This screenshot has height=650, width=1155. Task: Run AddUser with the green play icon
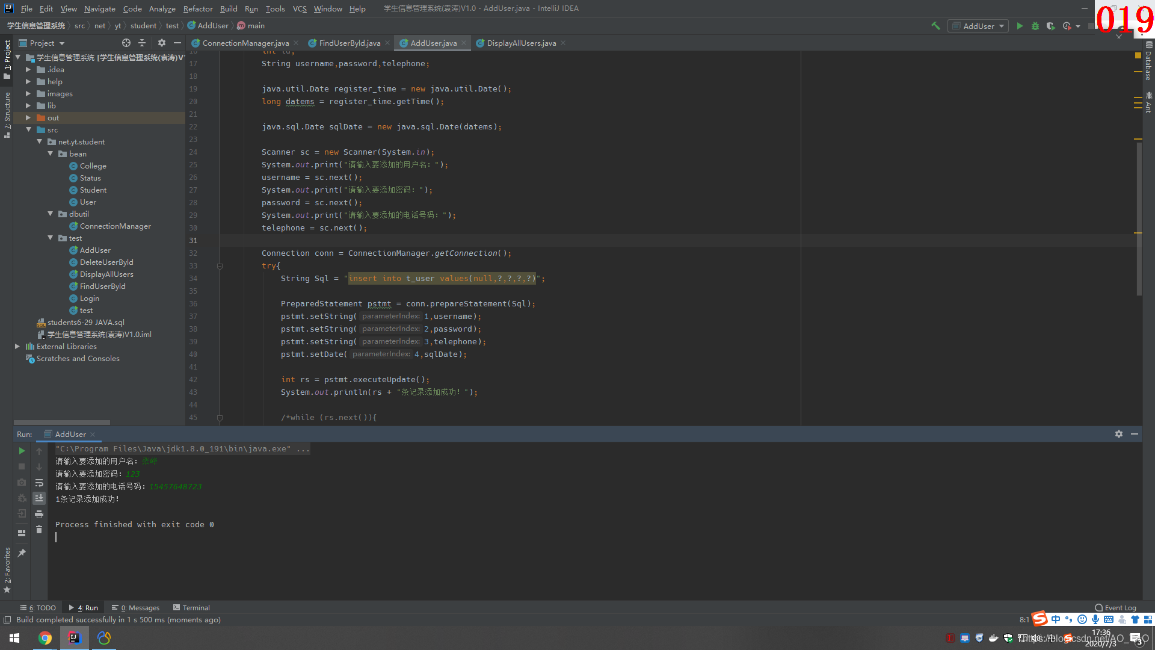pyautogui.click(x=1020, y=26)
